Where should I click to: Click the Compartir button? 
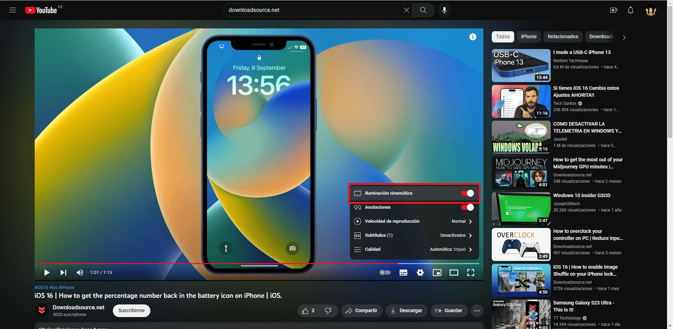[361, 311]
